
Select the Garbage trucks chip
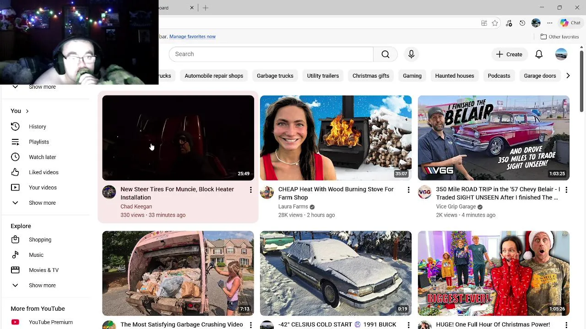click(275, 76)
